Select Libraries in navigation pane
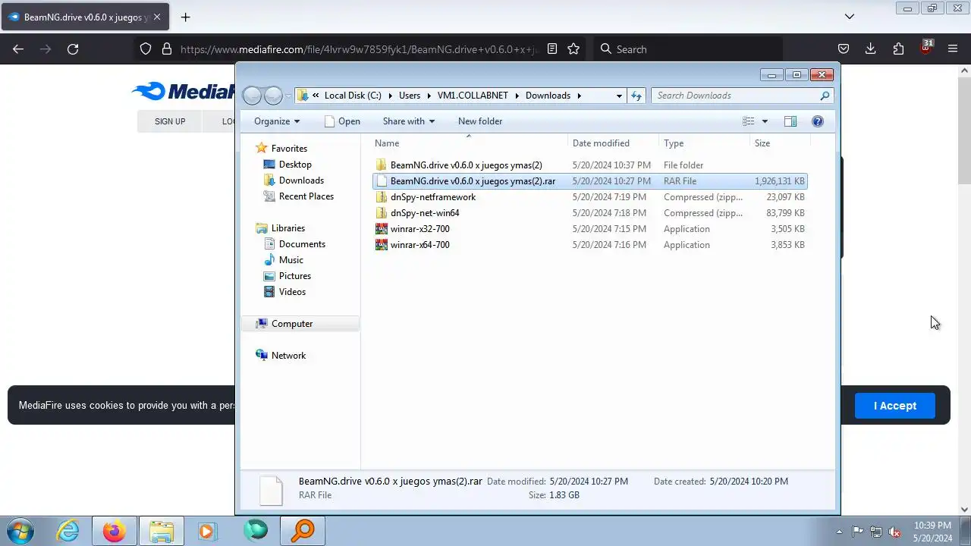This screenshot has width=971, height=546. point(288,228)
